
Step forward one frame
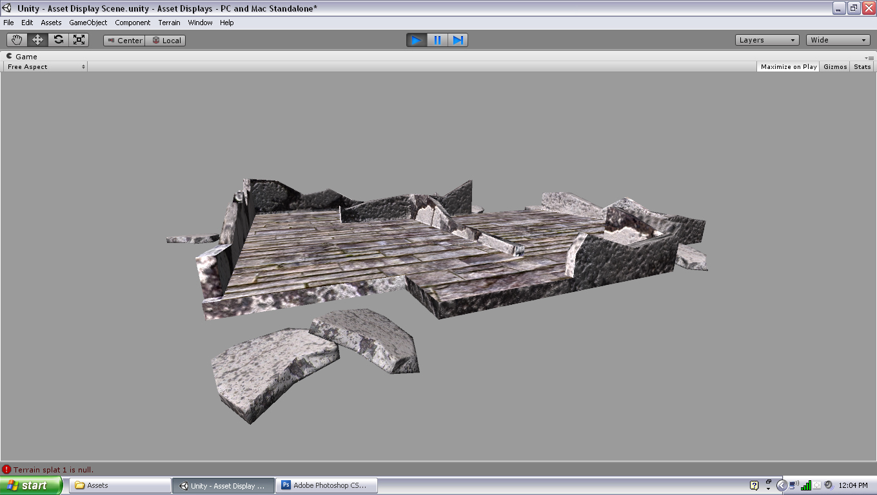(458, 40)
